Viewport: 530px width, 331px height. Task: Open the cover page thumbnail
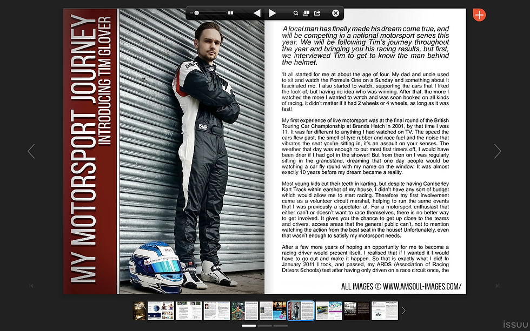pos(140,311)
